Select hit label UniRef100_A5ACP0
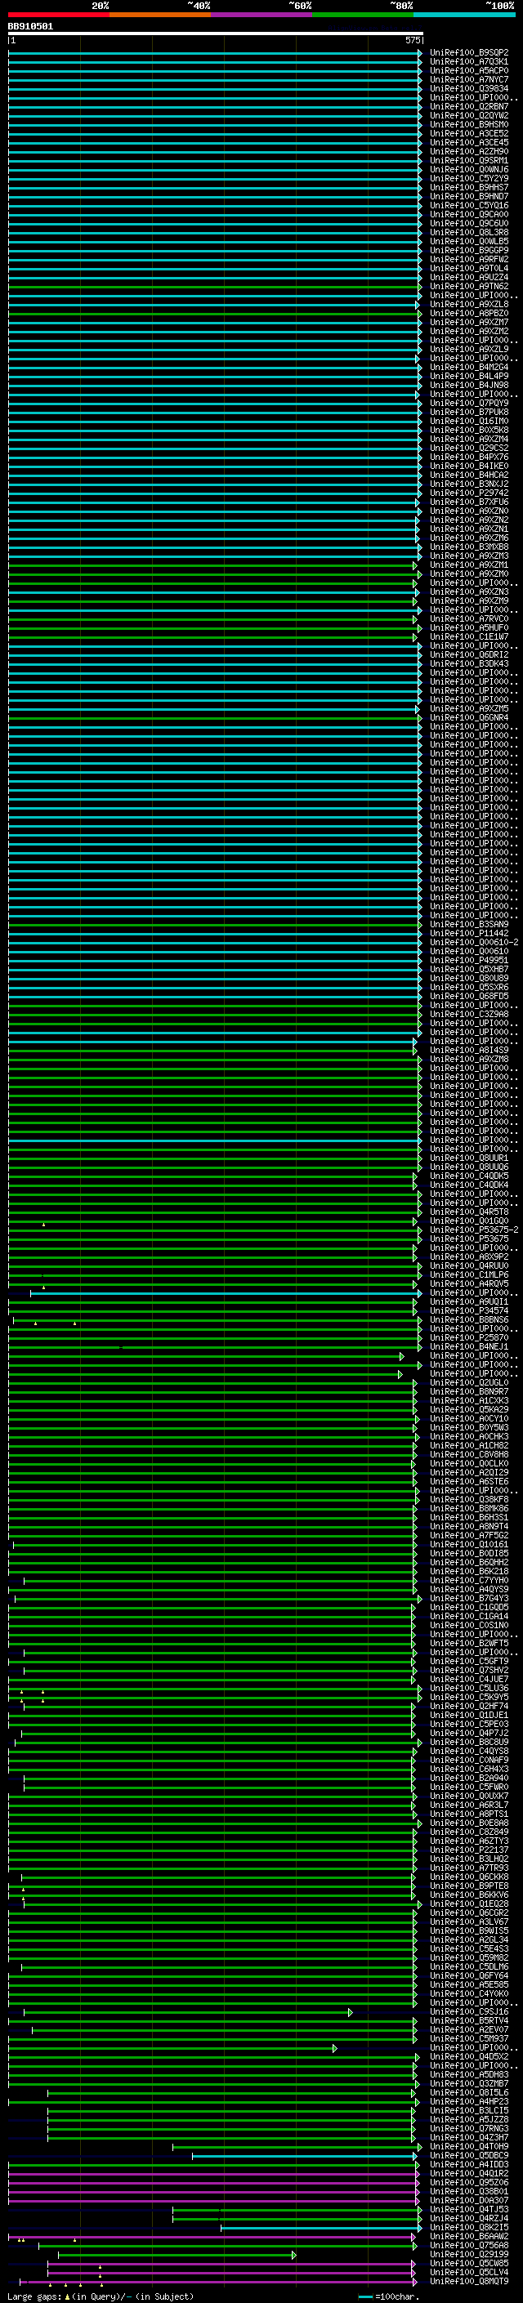 (x=469, y=70)
